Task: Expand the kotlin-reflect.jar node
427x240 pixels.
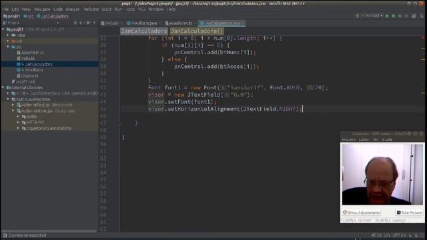Action: (13, 105)
